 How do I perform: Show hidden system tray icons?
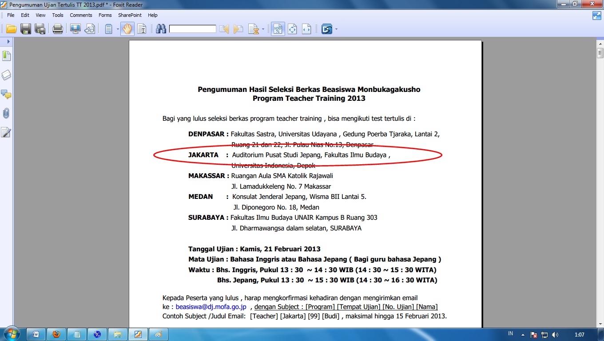[522, 334]
